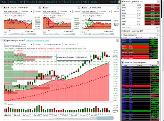Collapse the top row of charts with the leftmost arrow

click(2, 7)
